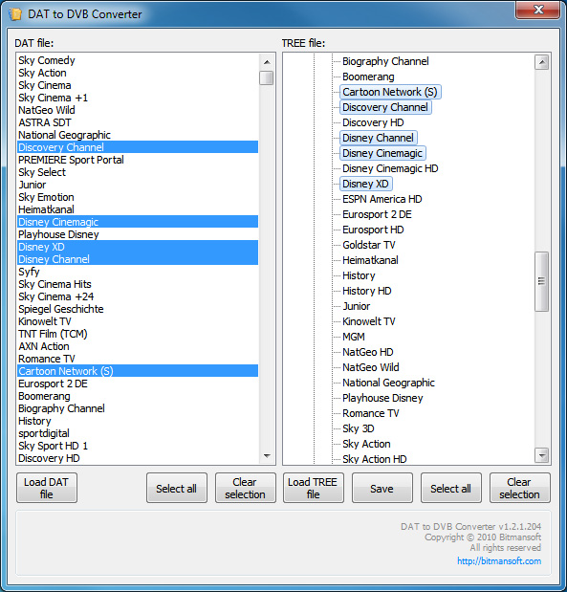Select Playhouse Disney in the DAT list

[x=138, y=234]
